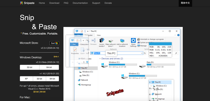
Task: Download the XP build of v1.16.2
Action: (x=26, y=79)
